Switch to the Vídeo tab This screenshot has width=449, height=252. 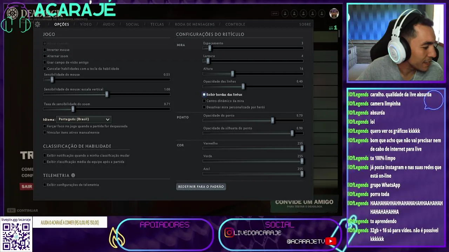86,24
